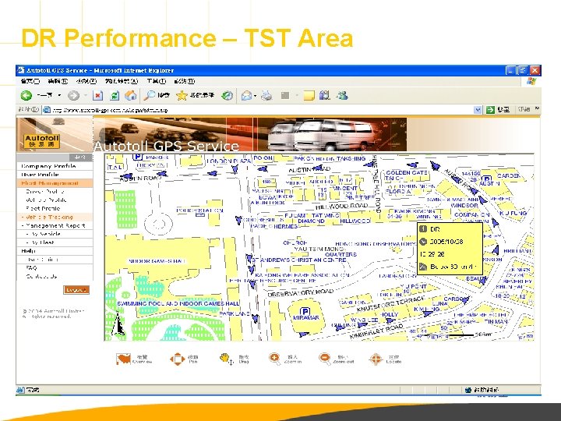Image resolution: width=561 pixels, height=421 pixels.
Task: Click the Mail envelope toolbar icon
Action: [246, 96]
